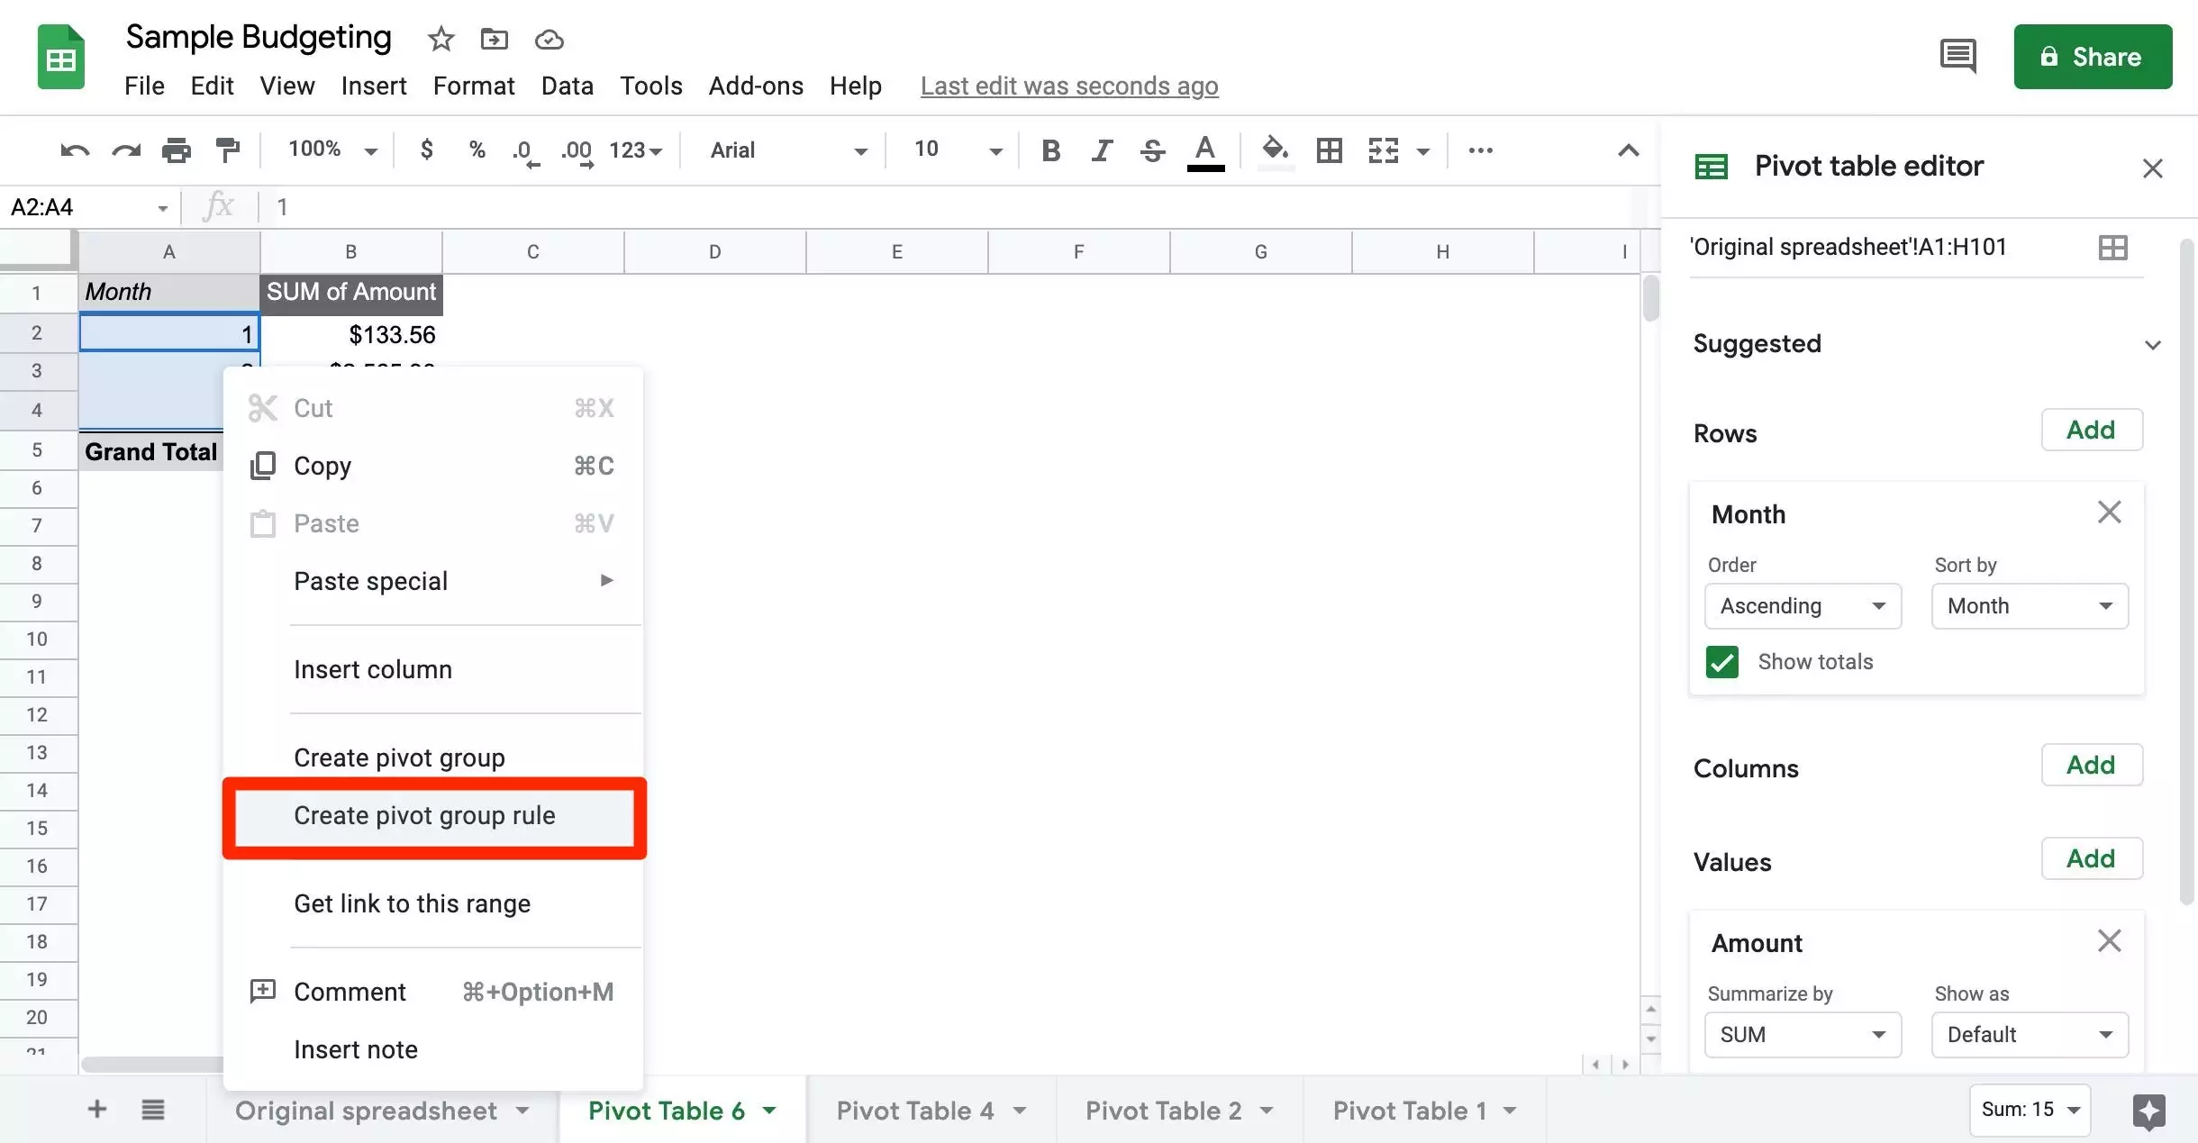Open the borders tool

point(1329,150)
